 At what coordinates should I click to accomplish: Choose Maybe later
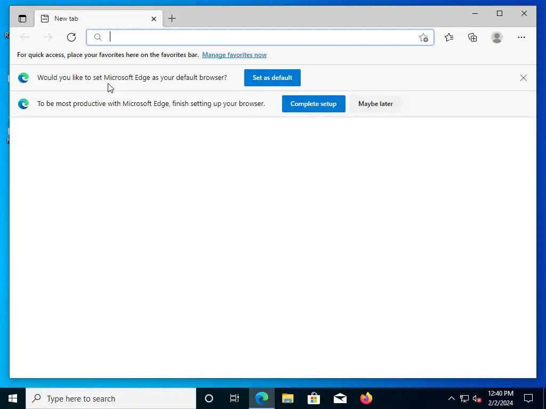[375, 104]
